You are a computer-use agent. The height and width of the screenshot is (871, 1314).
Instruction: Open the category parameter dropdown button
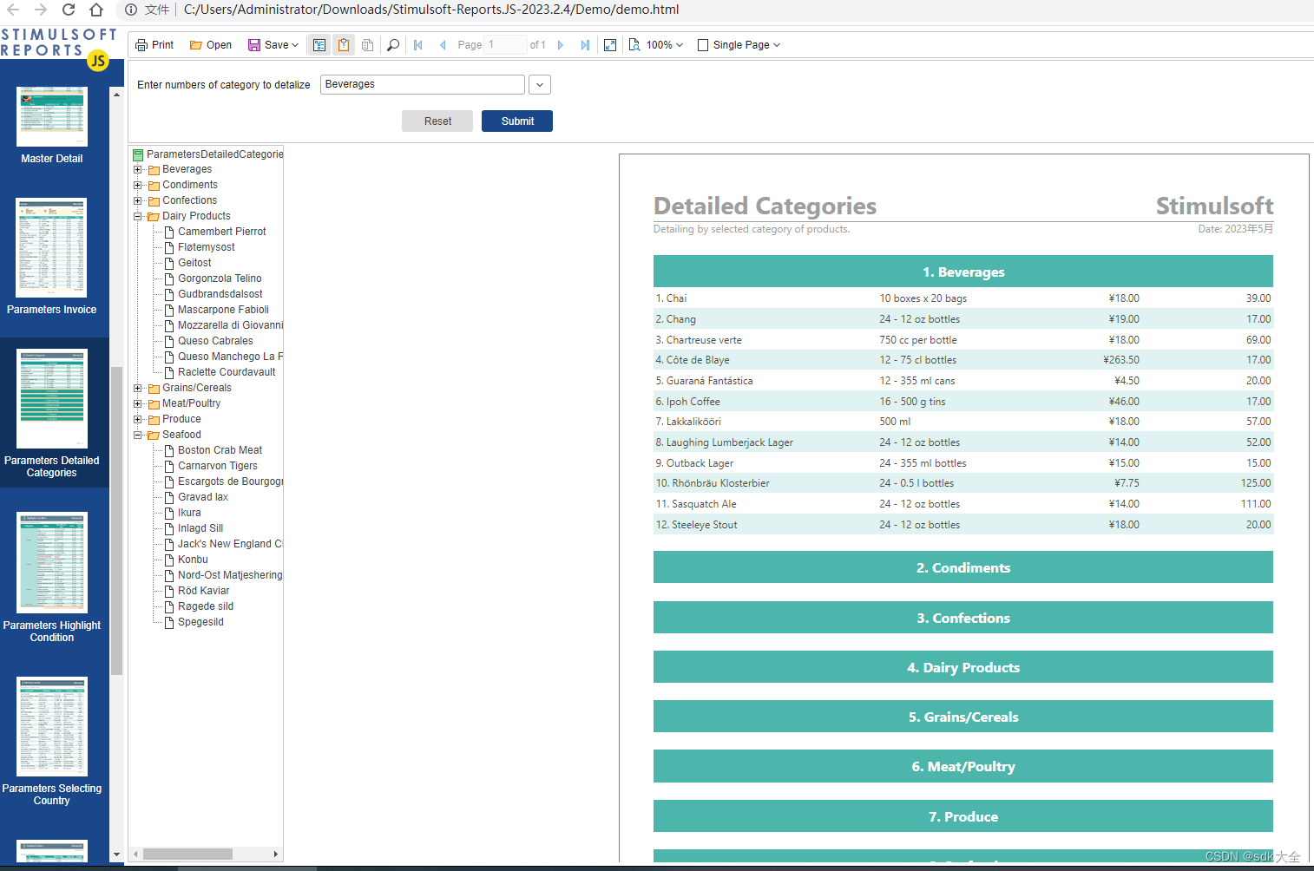pyautogui.click(x=539, y=84)
